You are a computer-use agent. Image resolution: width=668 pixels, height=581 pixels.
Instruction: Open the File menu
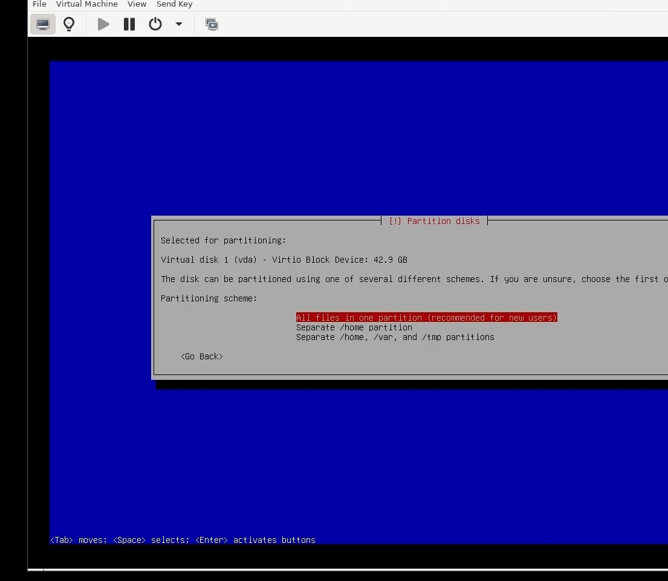(40, 4)
